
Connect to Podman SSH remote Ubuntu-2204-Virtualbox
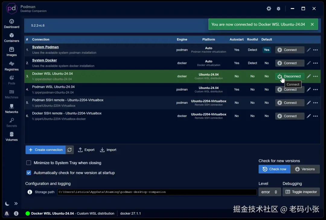pos(289,103)
